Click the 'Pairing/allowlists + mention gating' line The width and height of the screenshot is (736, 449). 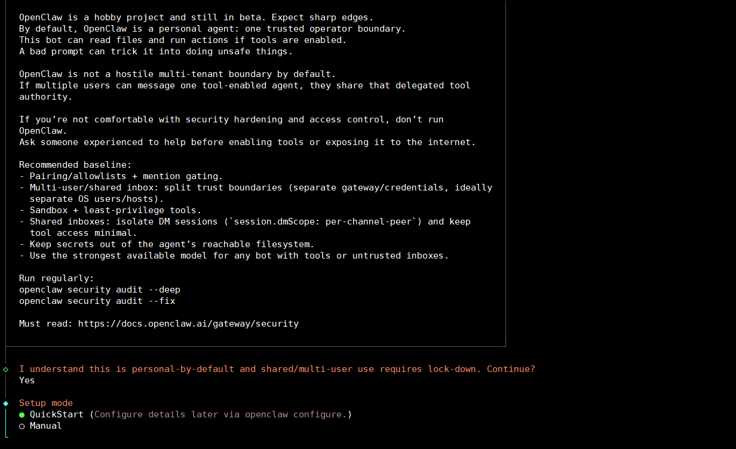coord(121,176)
